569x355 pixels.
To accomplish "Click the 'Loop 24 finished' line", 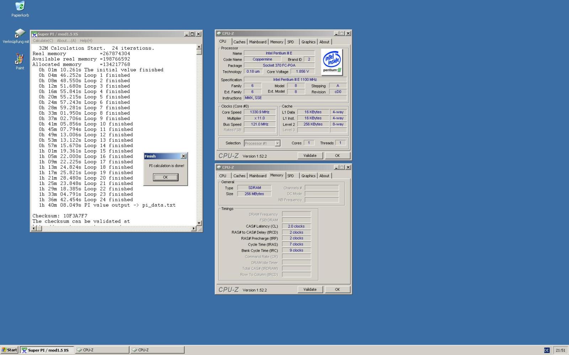I will click(x=86, y=200).
